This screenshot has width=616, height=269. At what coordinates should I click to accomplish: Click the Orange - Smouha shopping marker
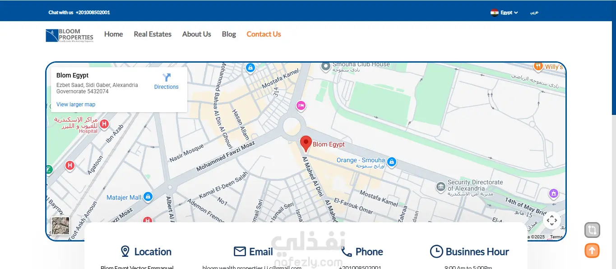(x=392, y=161)
